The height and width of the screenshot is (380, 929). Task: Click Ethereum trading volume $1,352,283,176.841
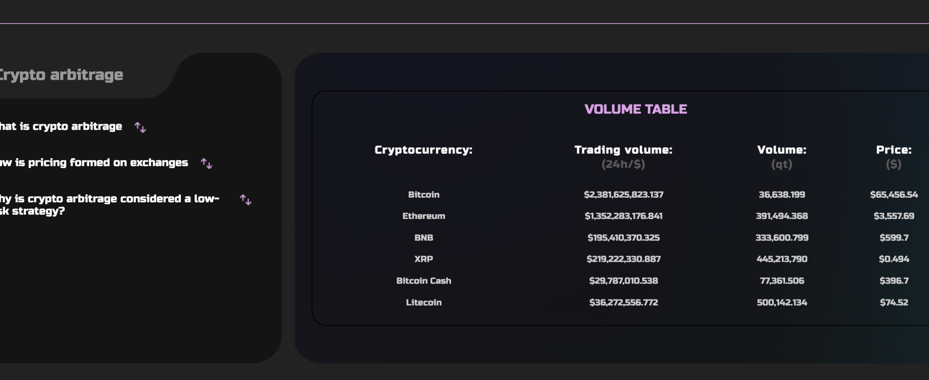pos(623,216)
